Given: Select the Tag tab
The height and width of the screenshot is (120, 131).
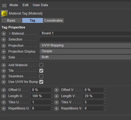Looking at the screenshot, I should [x=32, y=20].
